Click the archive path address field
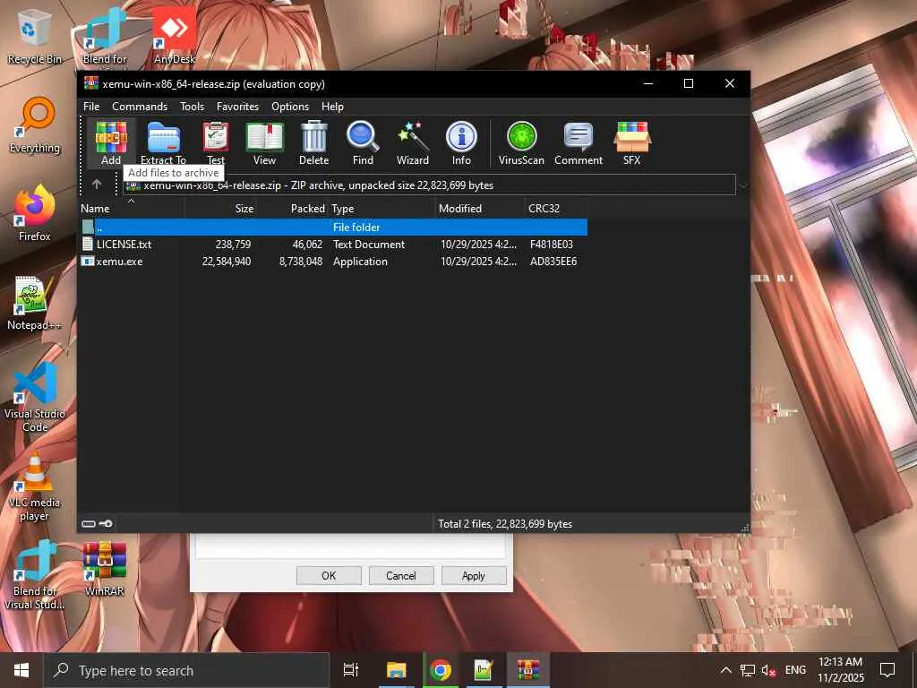 pos(429,185)
